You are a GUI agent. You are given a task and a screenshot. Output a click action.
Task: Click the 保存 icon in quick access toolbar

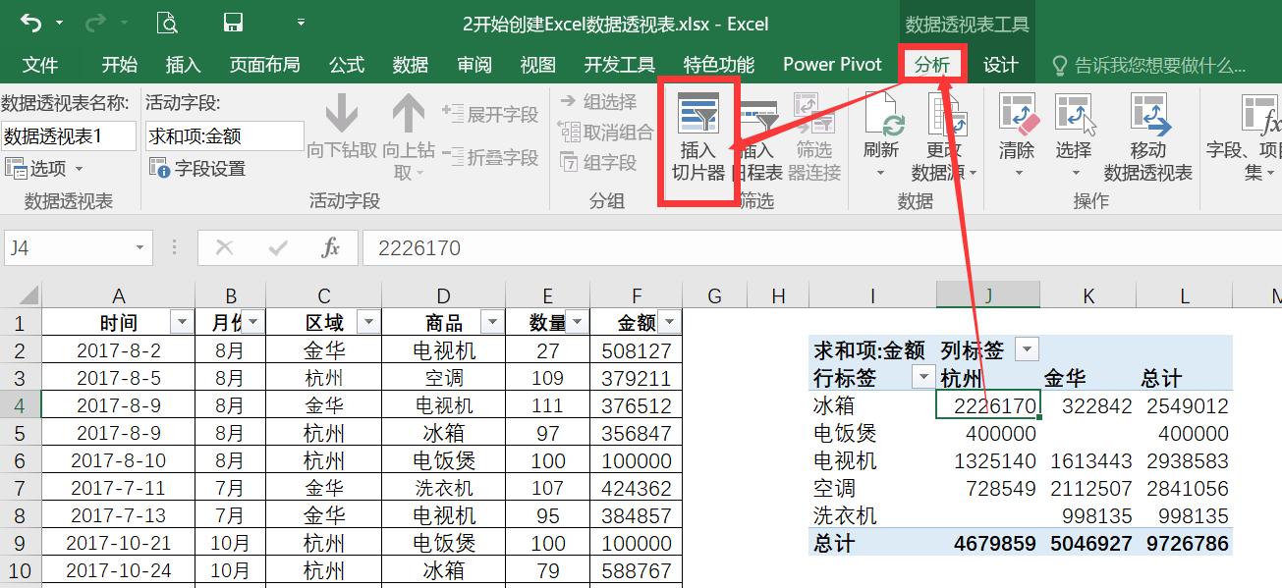[x=232, y=22]
